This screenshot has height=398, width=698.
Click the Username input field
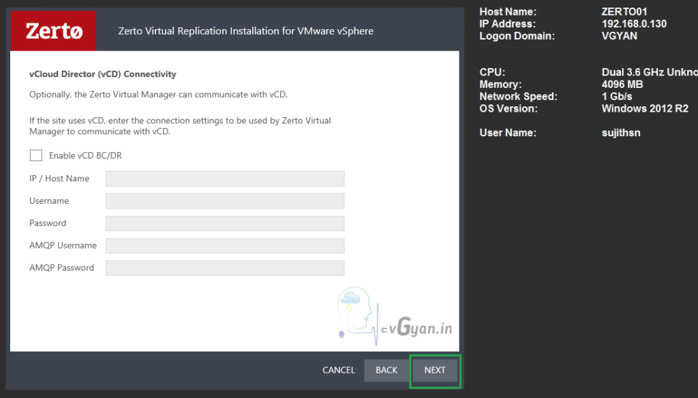pos(225,200)
